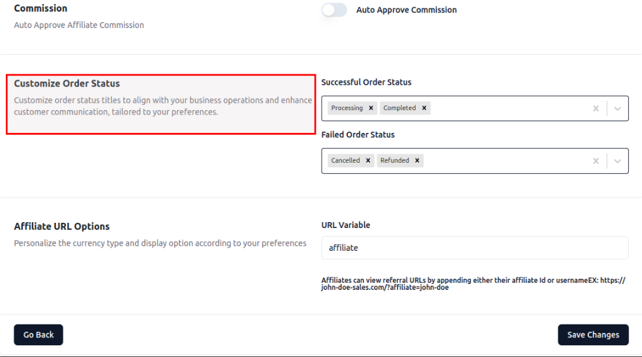
Task: Remove the Cancelled status tag
Action: pyautogui.click(x=368, y=160)
